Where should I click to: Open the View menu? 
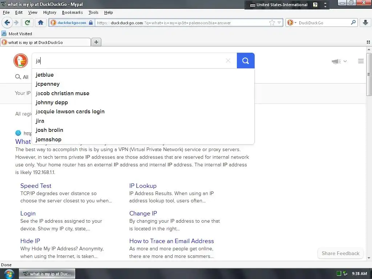(x=33, y=12)
